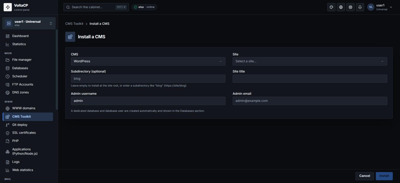
Task: Click the sidebar vertical scrollbar
Action: (57, 69)
